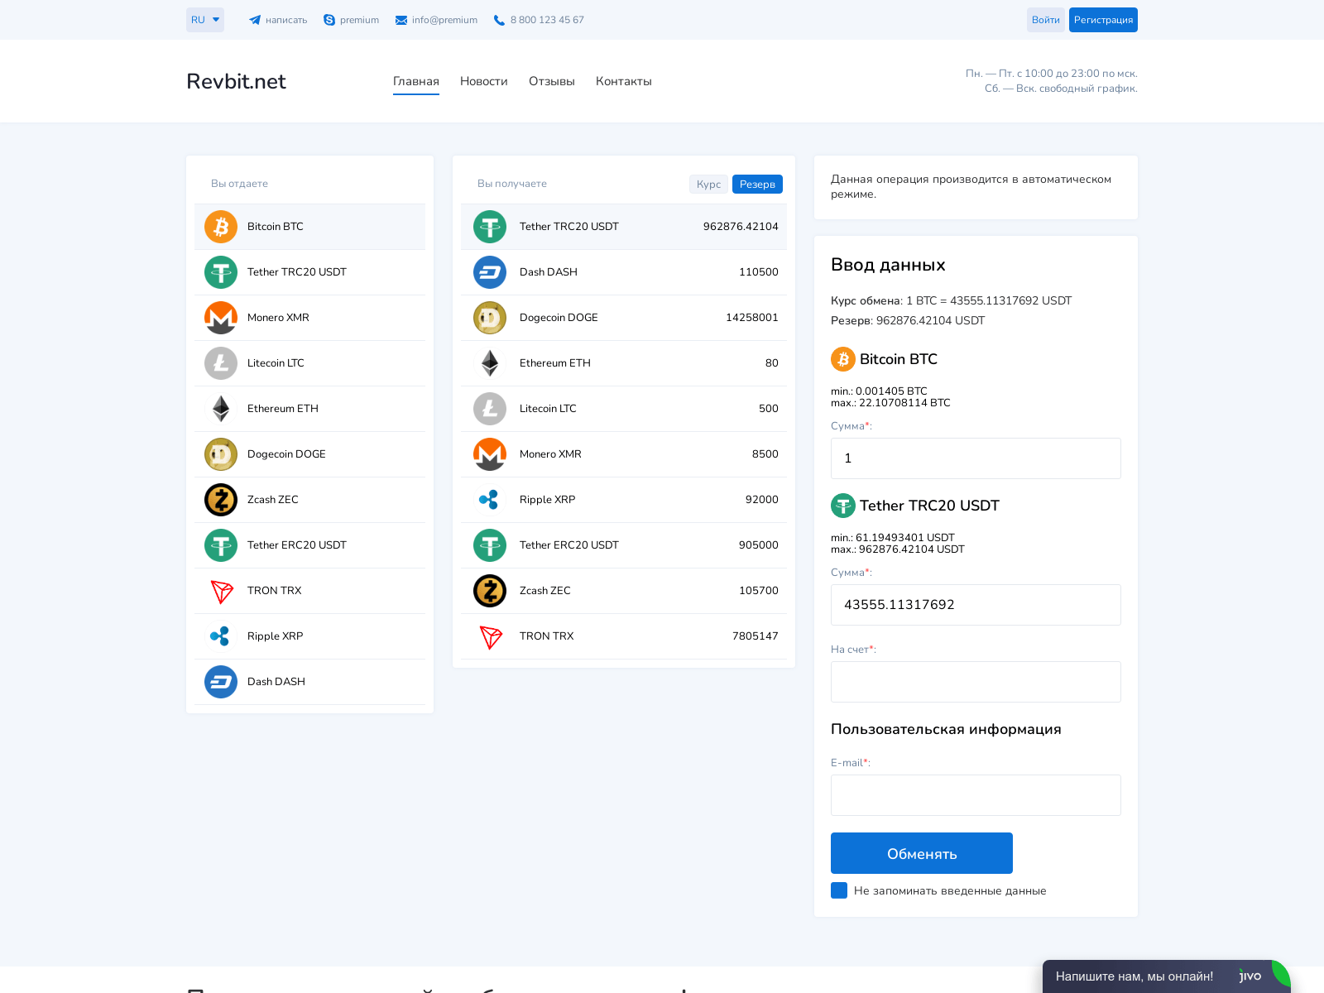This screenshot has height=993, width=1324.
Task: Select Ripple XRP row in receive list
Action: 624,500
